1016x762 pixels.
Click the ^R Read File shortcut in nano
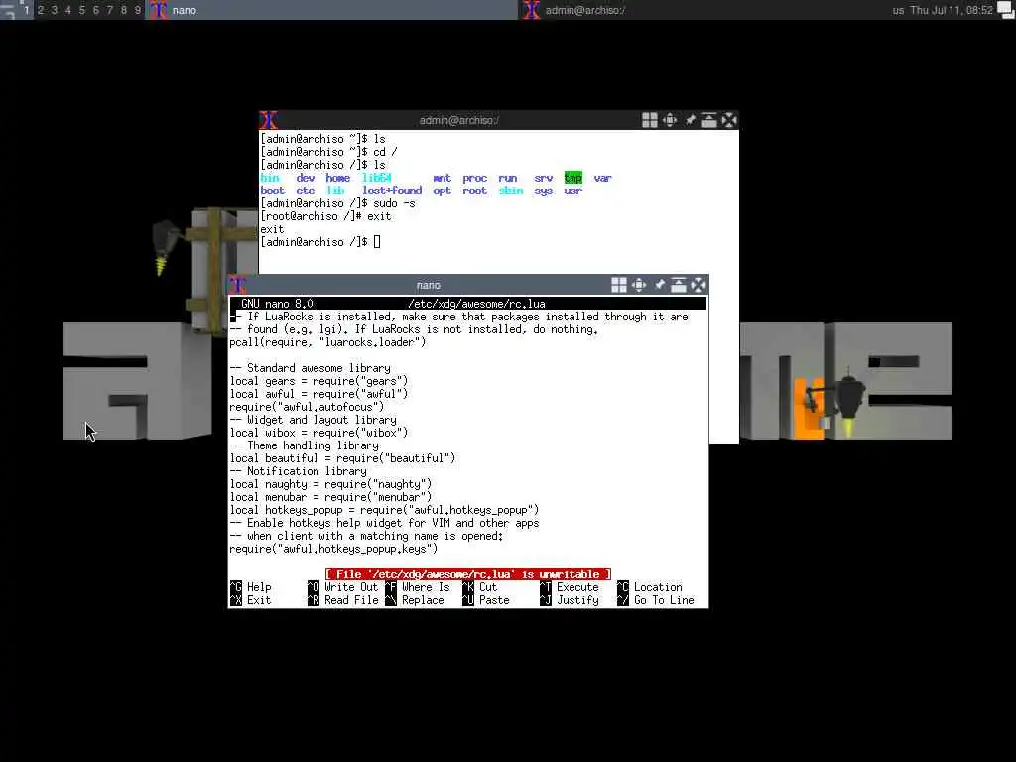(x=342, y=600)
